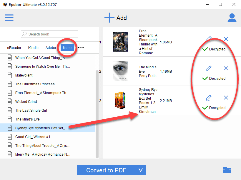Screen dimensions: 241x180
Task: Click the search magnifier icon
Action: click(24, 34)
